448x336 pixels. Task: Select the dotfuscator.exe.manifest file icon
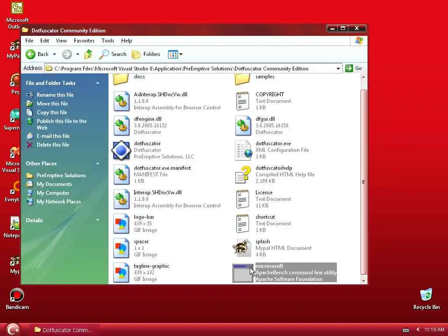coord(122,175)
